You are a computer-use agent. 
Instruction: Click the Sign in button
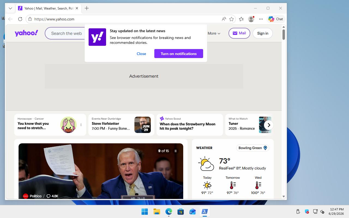coord(263,33)
